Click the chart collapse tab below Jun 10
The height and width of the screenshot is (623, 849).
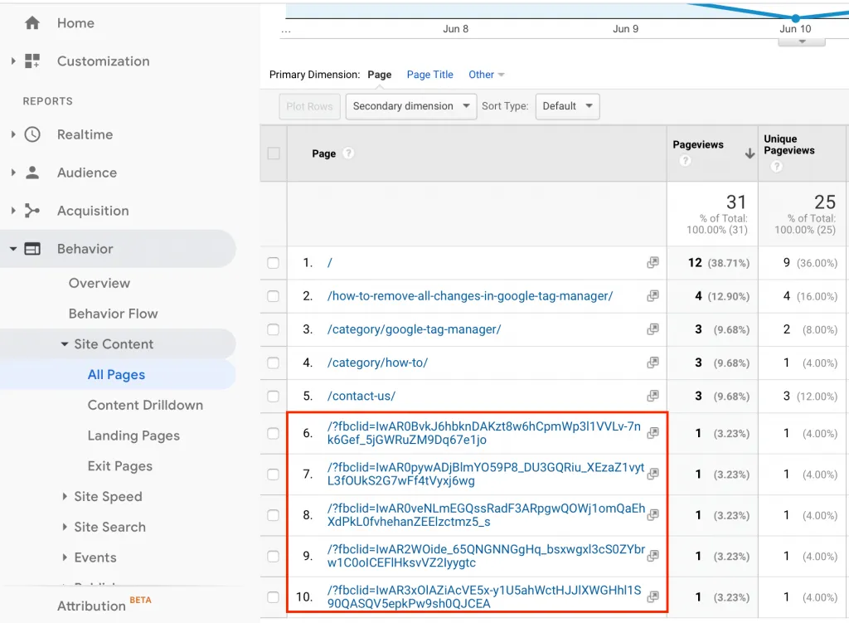point(802,41)
